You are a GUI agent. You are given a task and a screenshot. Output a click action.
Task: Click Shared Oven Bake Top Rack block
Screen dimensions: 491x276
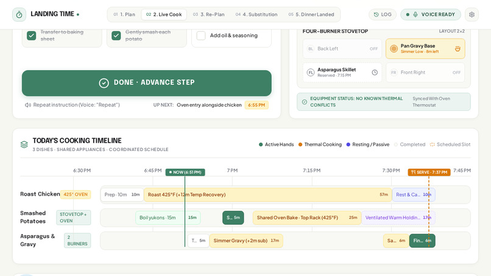[307, 218]
